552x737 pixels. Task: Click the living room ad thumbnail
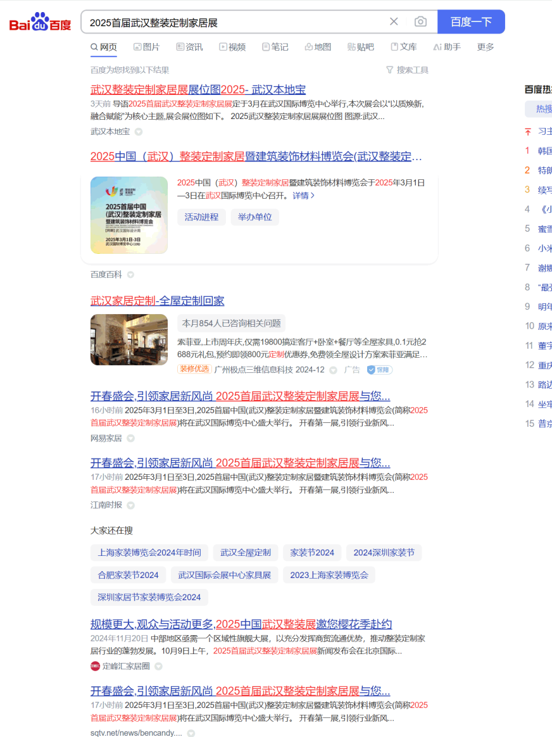click(129, 340)
